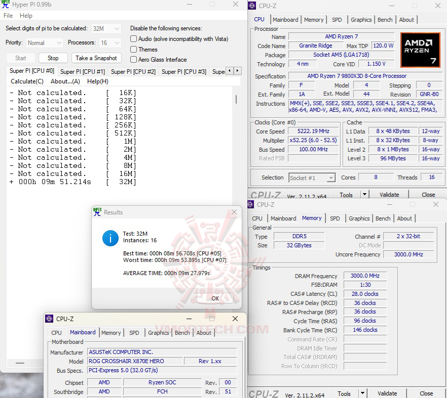Open the Calculate(C) menu

coord(27,81)
